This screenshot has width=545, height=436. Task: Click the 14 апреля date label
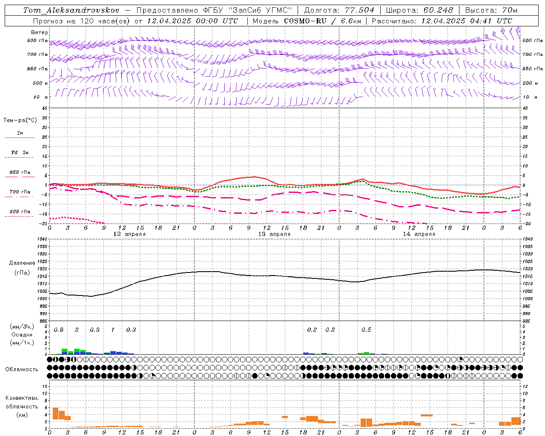(419, 234)
